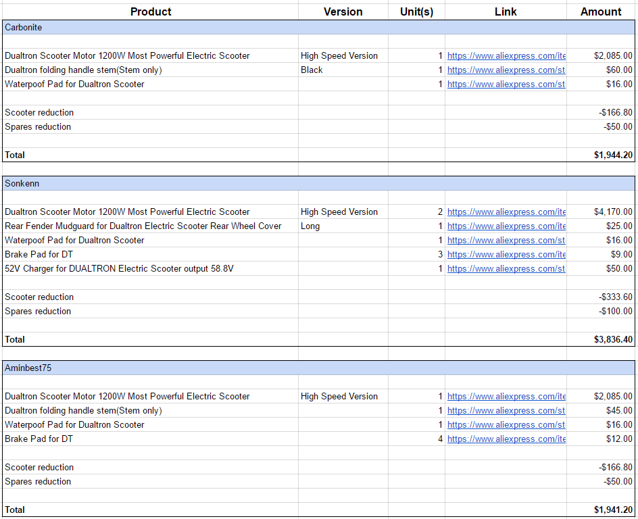The width and height of the screenshot is (638, 519).
Task: Open the Sonkenn Scooter Motor AliExpress link
Action: (506, 212)
